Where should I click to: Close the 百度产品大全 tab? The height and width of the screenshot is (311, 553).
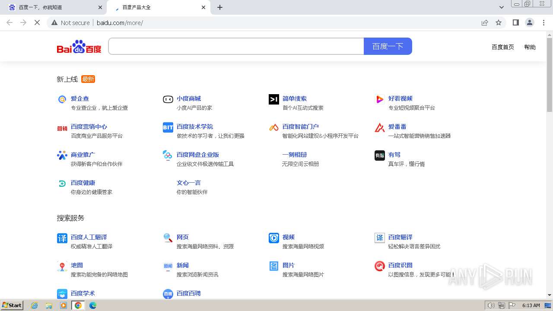(203, 7)
